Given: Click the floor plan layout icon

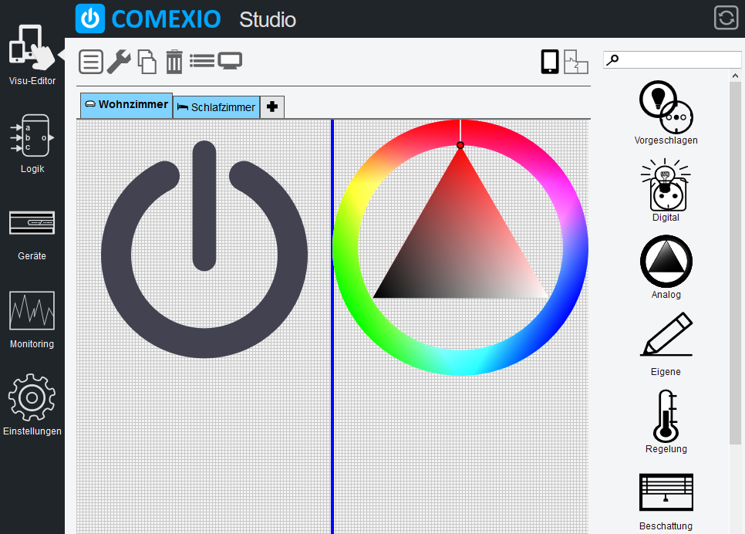Looking at the screenshot, I should (x=576, y=62).
